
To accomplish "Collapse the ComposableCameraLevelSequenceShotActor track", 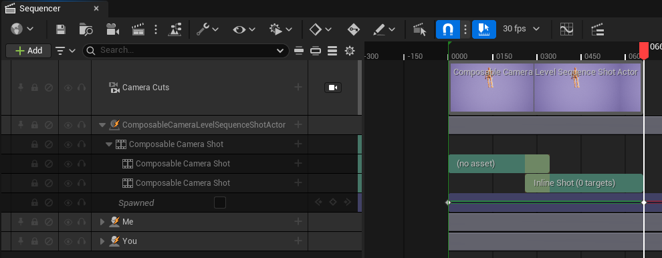I will [102, 125].
